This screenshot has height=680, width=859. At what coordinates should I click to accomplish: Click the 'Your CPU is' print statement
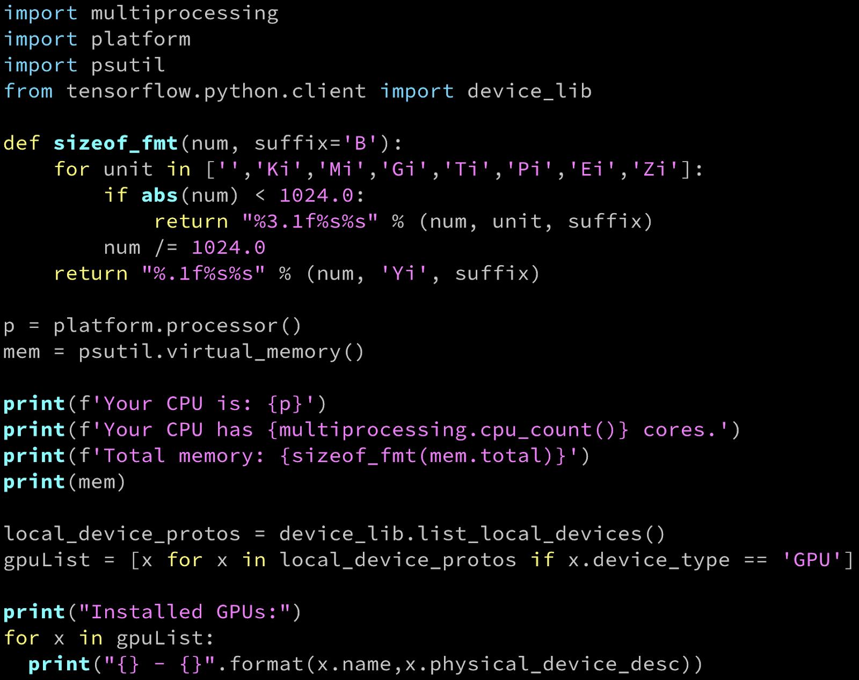click(161, 403)
